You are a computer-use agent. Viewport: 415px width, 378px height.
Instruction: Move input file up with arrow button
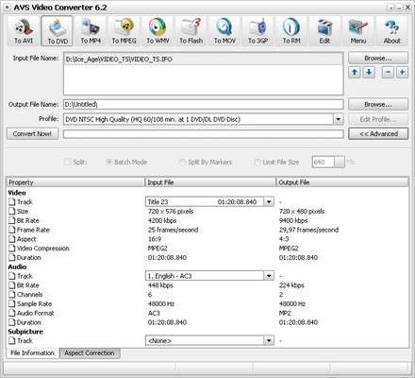355,73
